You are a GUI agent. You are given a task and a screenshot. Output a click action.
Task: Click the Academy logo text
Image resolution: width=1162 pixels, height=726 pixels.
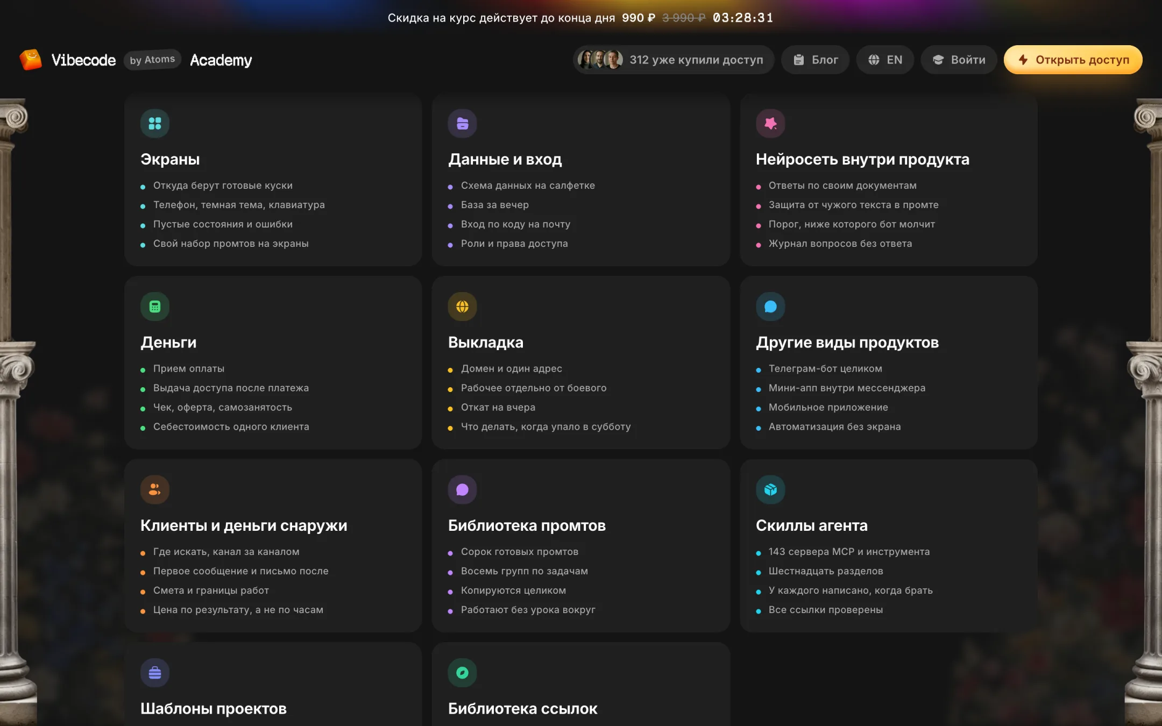221,60
